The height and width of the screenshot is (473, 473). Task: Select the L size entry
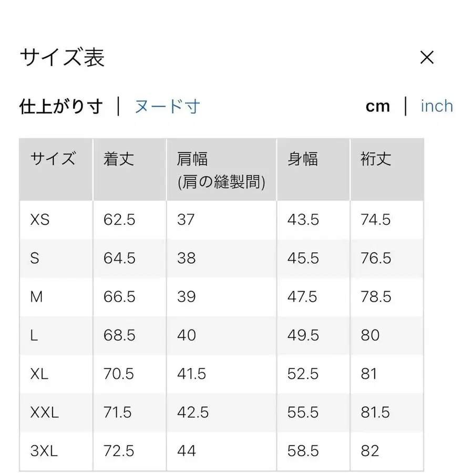click(x=35, y=335)
